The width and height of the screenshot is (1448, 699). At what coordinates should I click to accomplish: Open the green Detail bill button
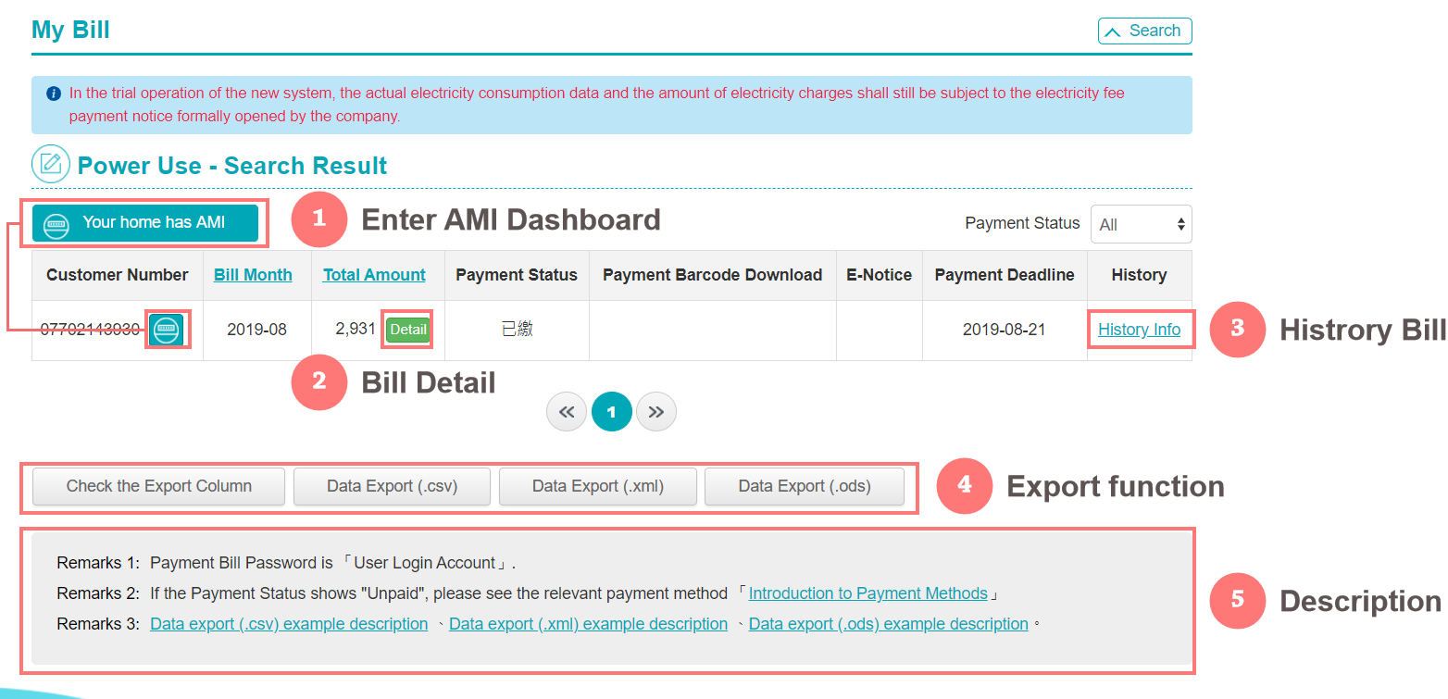tap(407, 330)
